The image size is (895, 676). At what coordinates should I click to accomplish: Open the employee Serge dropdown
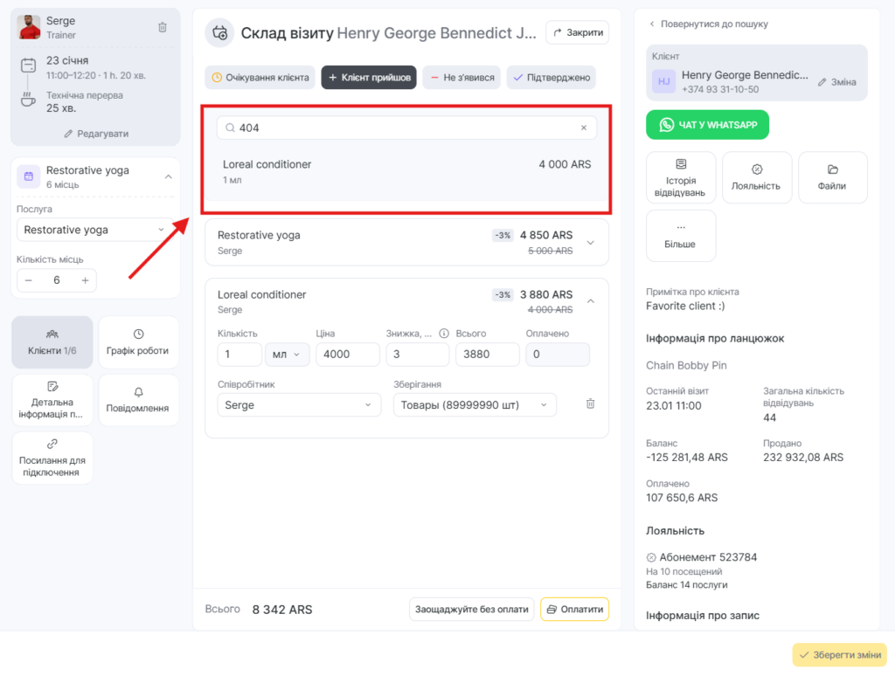pos(299,405)
